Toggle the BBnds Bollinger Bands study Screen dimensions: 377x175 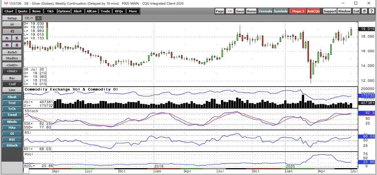[x=12, y=122]
